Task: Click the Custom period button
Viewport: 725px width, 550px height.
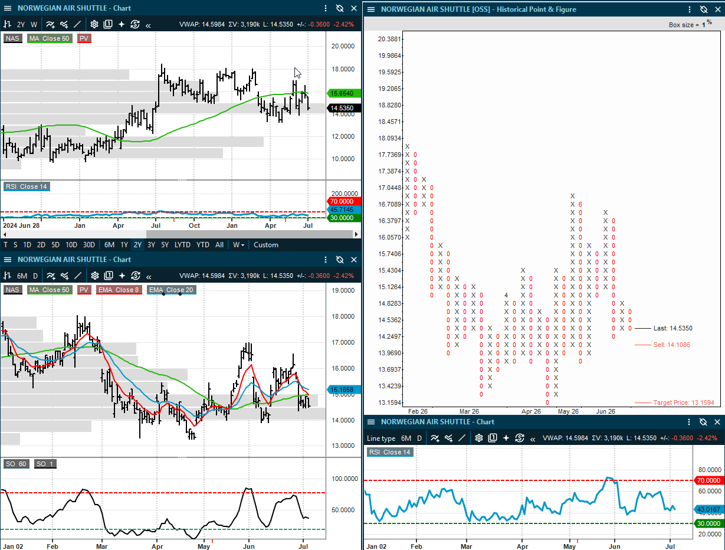Action: point(266,245)
